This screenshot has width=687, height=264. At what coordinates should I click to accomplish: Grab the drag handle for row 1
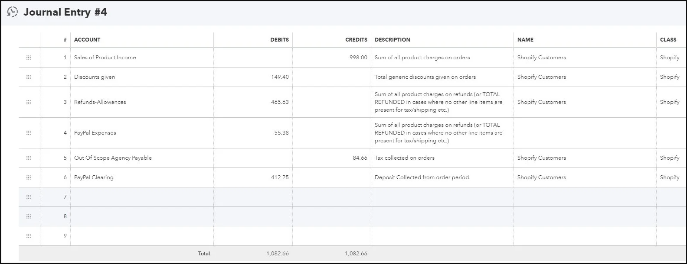click(29, 58)
